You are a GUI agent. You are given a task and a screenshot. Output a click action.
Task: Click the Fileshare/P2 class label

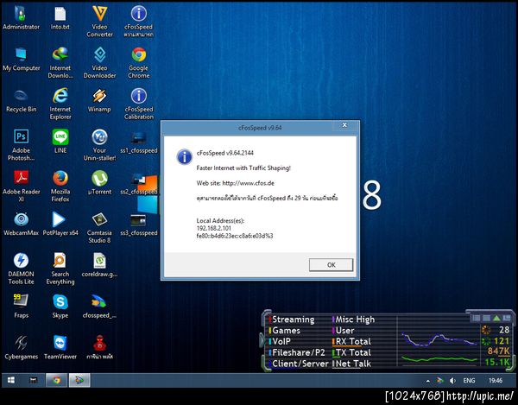point(299,352)
